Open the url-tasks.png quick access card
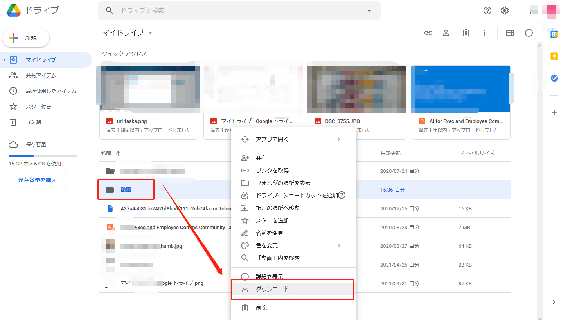This screenshot has height=320, width=561. coord(149,102)
